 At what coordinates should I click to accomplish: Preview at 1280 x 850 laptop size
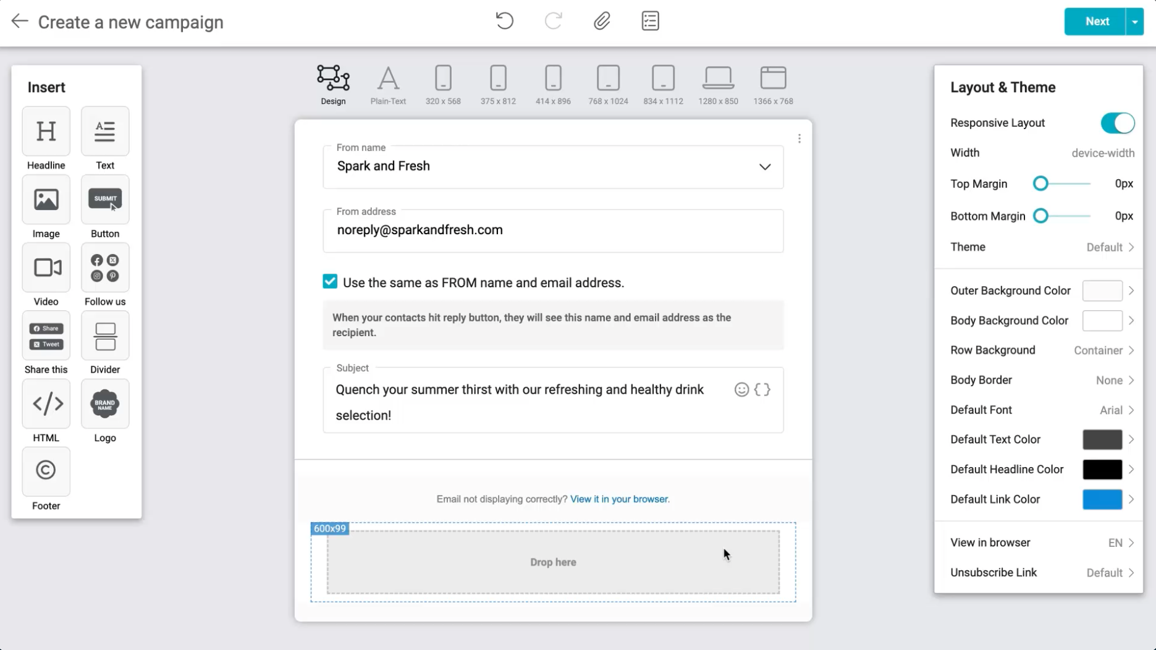coord(718,85)
